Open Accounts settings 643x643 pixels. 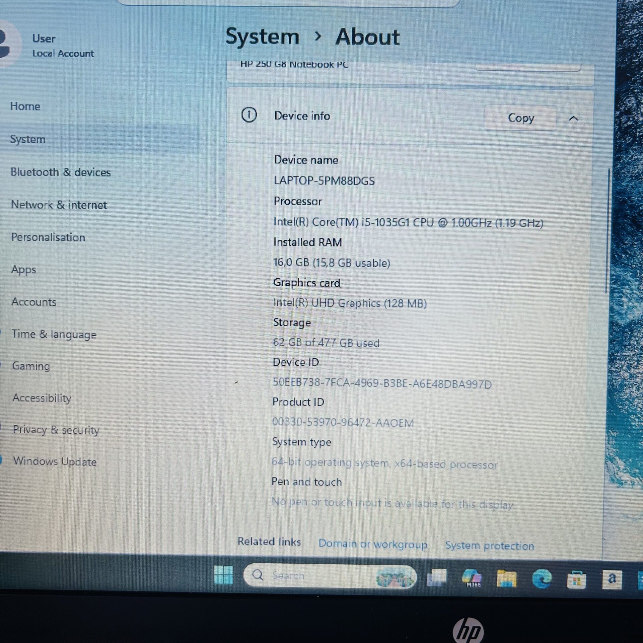[x=34, y=302]
